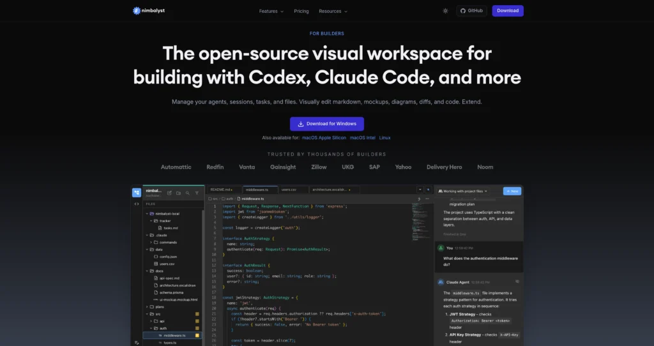
Task: Click the Delivery Hero logo text
Action: pos(445,167)
